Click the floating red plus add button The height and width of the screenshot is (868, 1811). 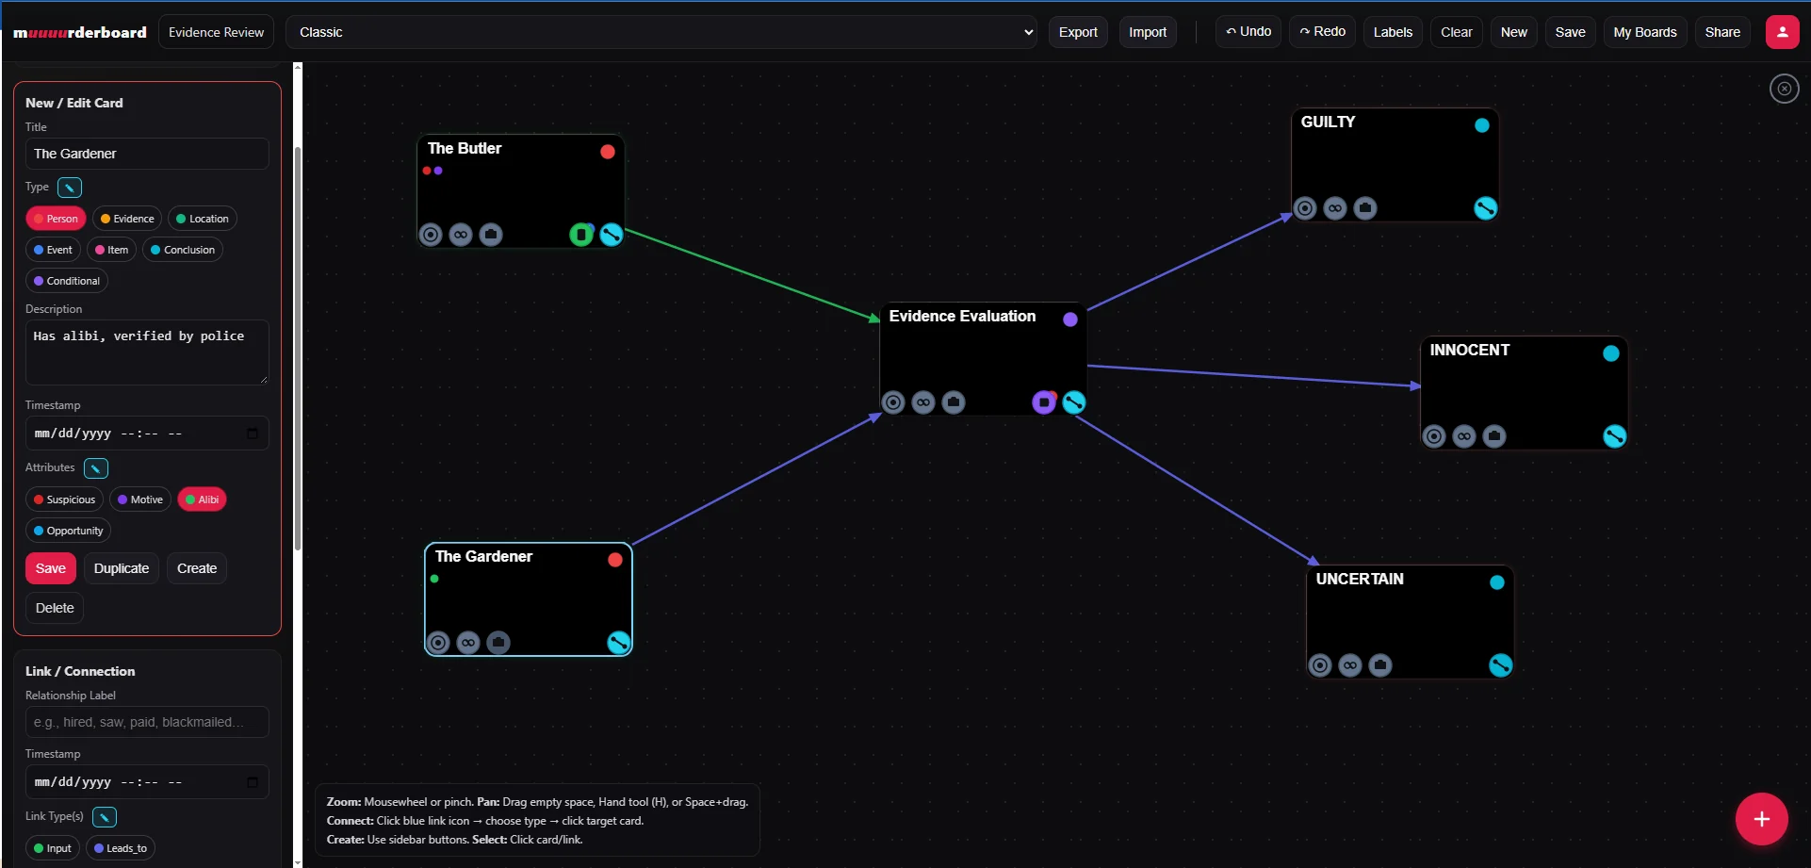pos(1761,818)
